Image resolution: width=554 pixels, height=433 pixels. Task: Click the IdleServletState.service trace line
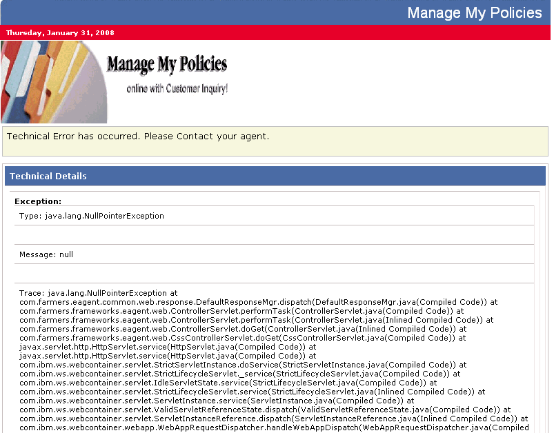point(228,383)
